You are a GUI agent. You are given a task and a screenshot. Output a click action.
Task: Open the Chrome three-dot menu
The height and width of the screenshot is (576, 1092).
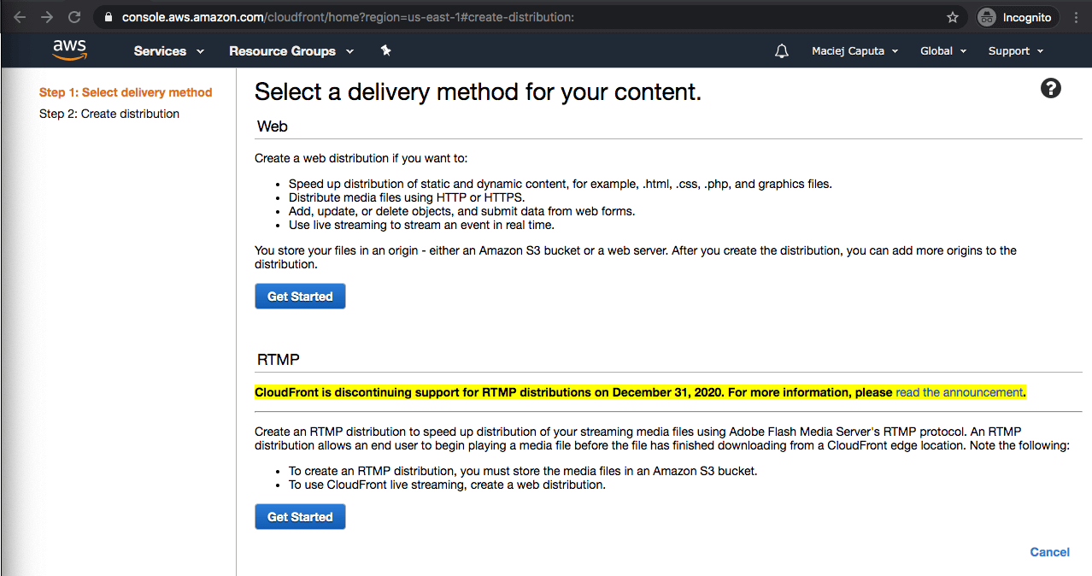pyautogui.click(x=1076, y=17)
